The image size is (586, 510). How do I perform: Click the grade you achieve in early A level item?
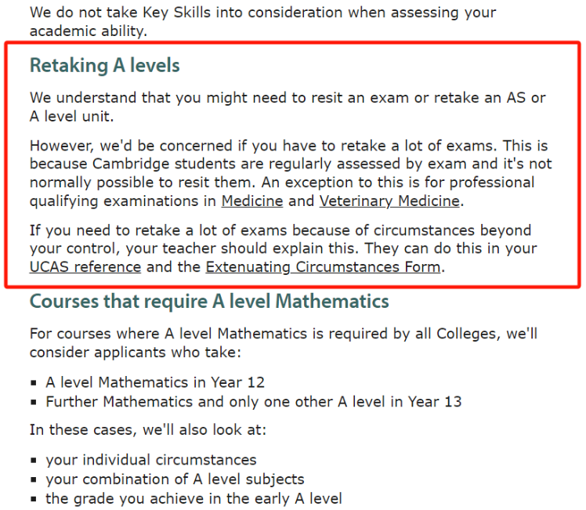[x=194, y=499]
